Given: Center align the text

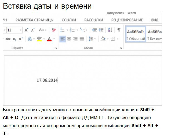Looking at the screenshot, I should click(x=69, y=39).
